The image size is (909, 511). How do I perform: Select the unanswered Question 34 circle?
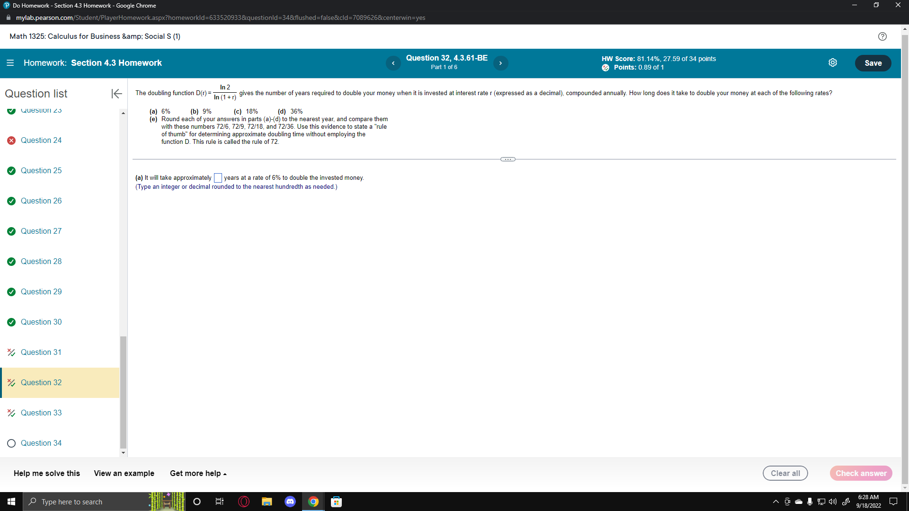point(11,443)
